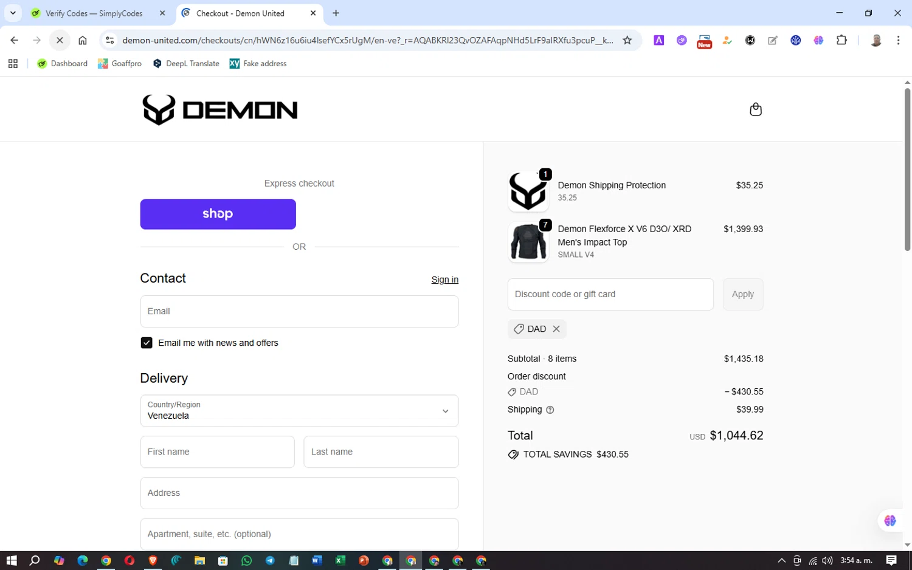Bookmark this page with the star icon
Viewport: 912px width, 570px height.
tap(627, 40)
